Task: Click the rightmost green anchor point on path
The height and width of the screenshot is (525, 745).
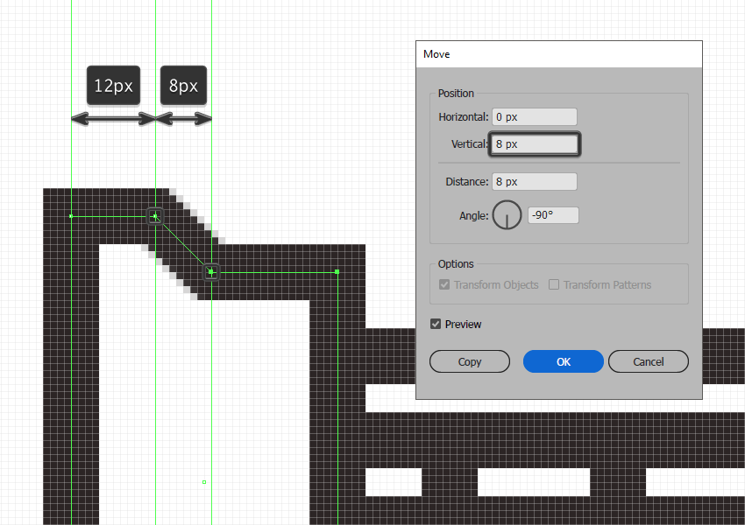Action: click(x=337, y=272)
